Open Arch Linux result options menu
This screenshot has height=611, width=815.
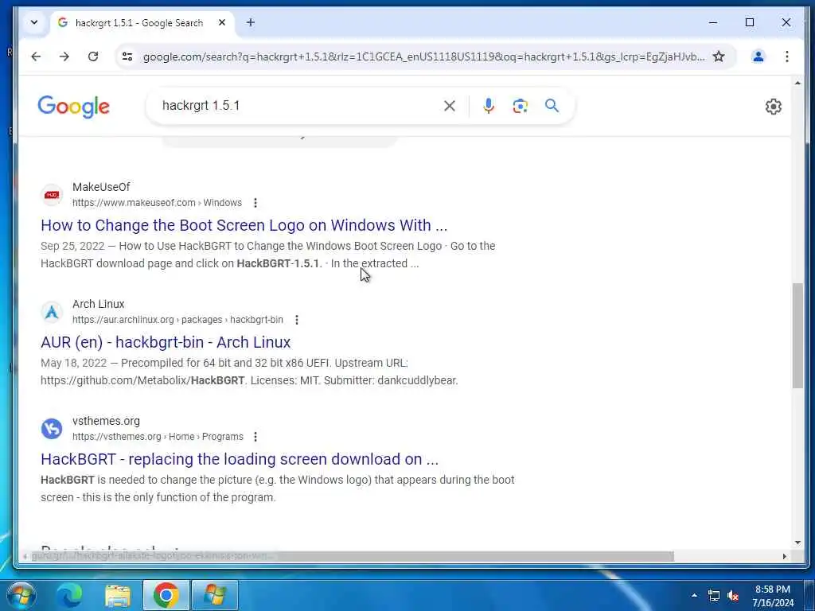[297, 320]
